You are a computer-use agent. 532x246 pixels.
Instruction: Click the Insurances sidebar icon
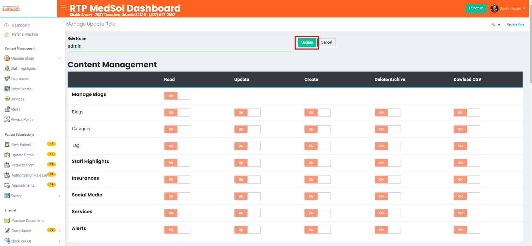coord(7,79)
